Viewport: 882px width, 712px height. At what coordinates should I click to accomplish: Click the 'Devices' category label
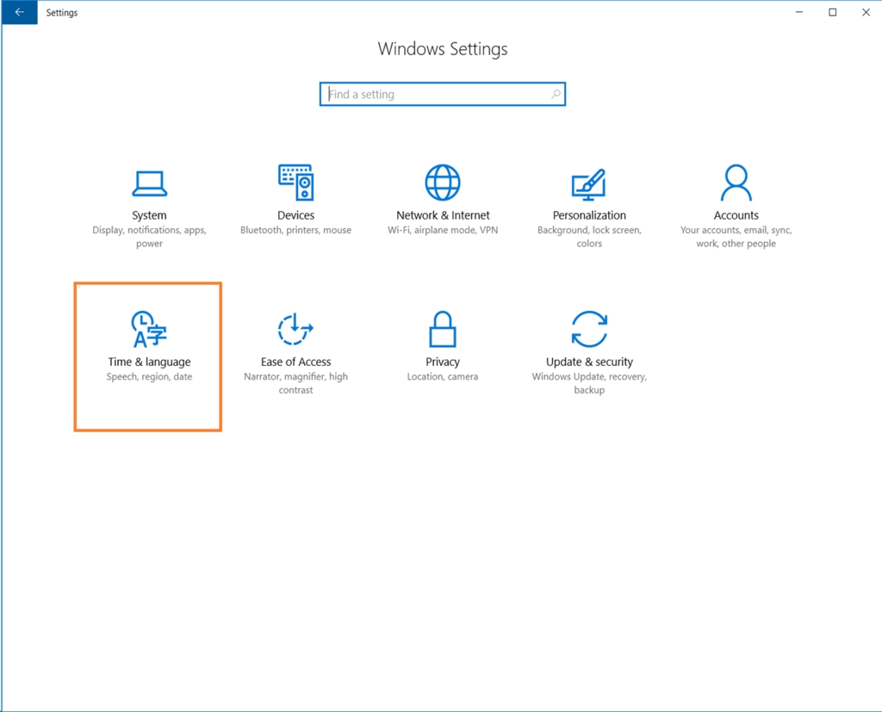click(296, 215)
